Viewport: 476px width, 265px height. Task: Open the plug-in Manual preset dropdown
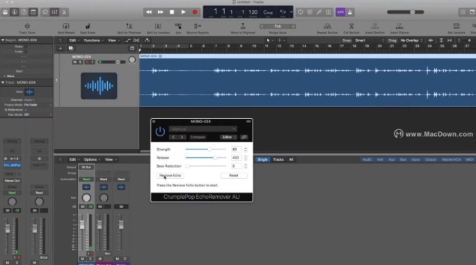click(203, 129)
